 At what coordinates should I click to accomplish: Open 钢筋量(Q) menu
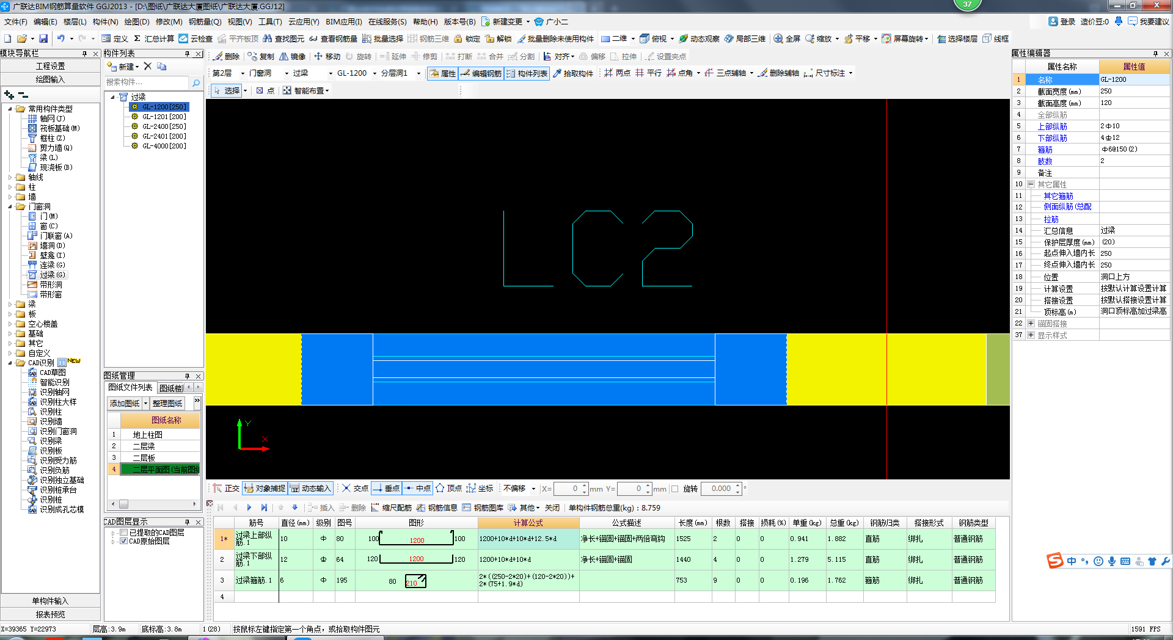[x=205, y=21]
